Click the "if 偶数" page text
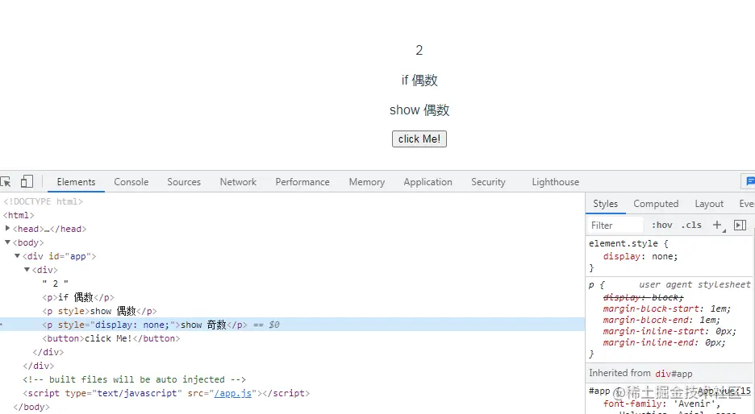755x414 pixels. click(x=419, y=81)
